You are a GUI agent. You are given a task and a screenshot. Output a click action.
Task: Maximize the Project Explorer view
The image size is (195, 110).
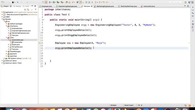tap(35, 6)
